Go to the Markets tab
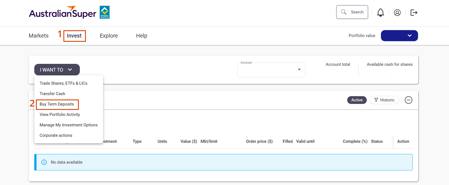Viewport: 449px width, 185px height. (x=39, y=36)
